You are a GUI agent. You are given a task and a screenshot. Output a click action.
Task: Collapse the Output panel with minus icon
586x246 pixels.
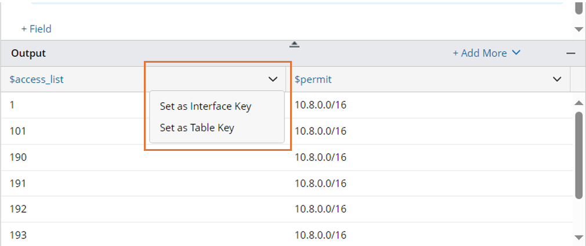pos(571,53)
